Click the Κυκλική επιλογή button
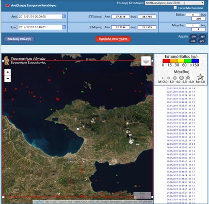The height and width of the screenshot is (204, 209). coord(19,39)
